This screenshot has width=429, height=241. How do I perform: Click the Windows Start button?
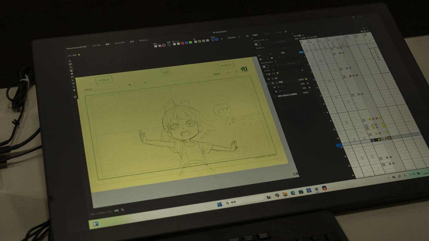coord(220,204)
